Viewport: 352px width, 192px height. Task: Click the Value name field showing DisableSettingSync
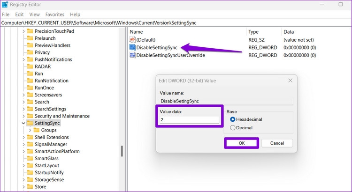pyautogui.click(x=226, y=101)
